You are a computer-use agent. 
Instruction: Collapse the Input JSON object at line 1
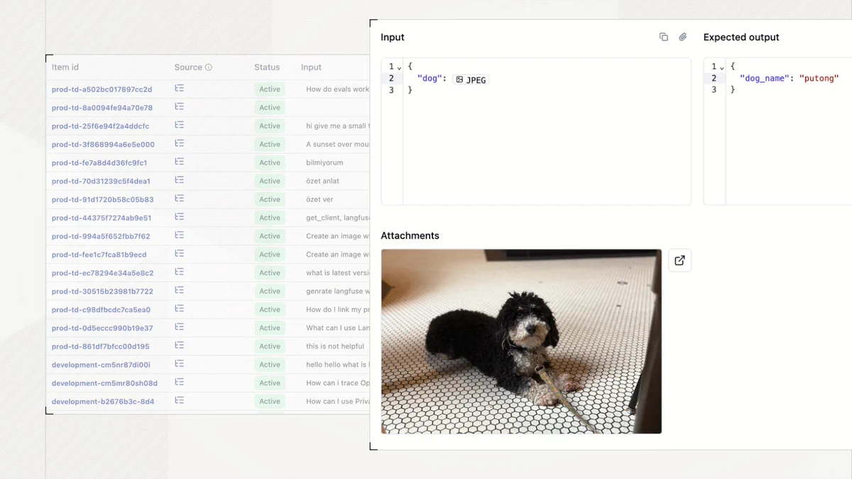(399, 67)
